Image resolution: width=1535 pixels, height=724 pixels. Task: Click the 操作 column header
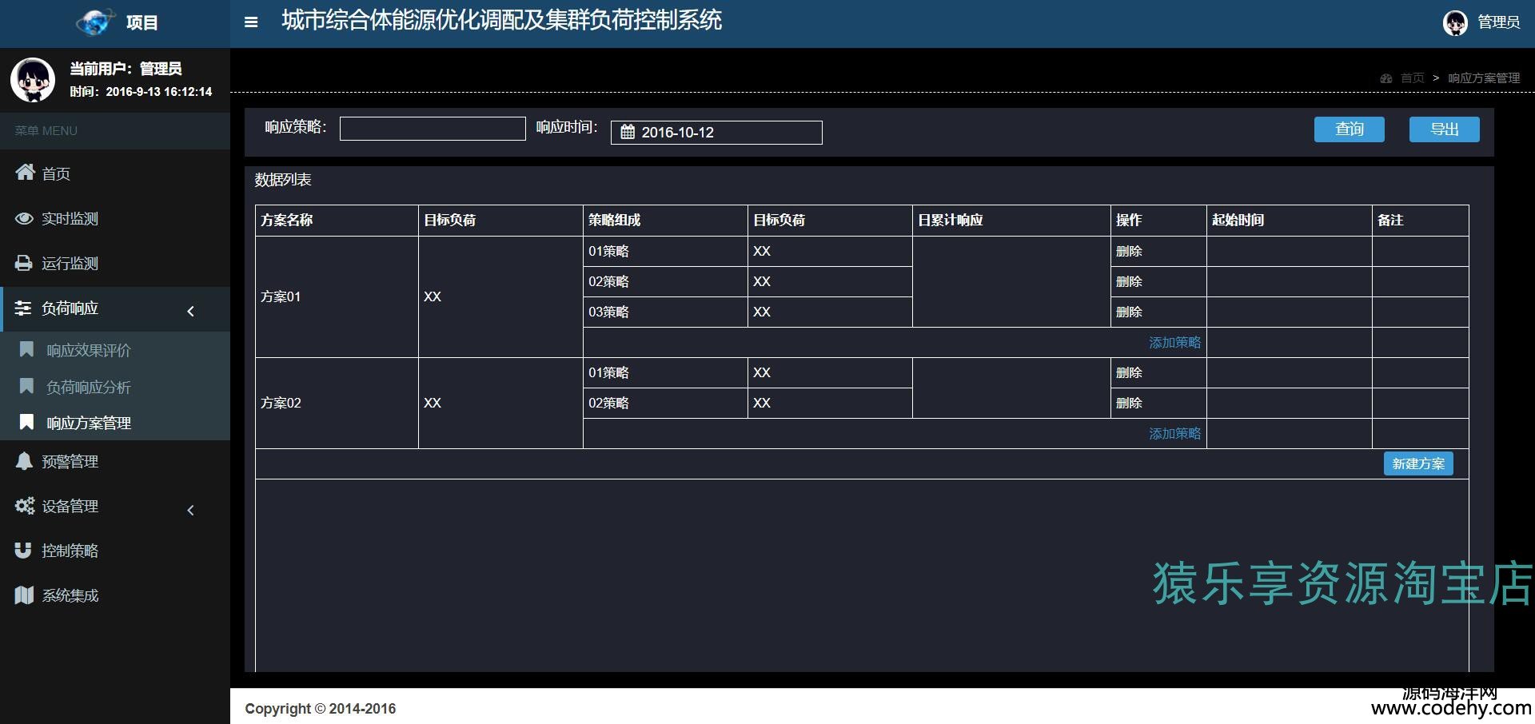pyautogui.click(x=1158, y=220)
